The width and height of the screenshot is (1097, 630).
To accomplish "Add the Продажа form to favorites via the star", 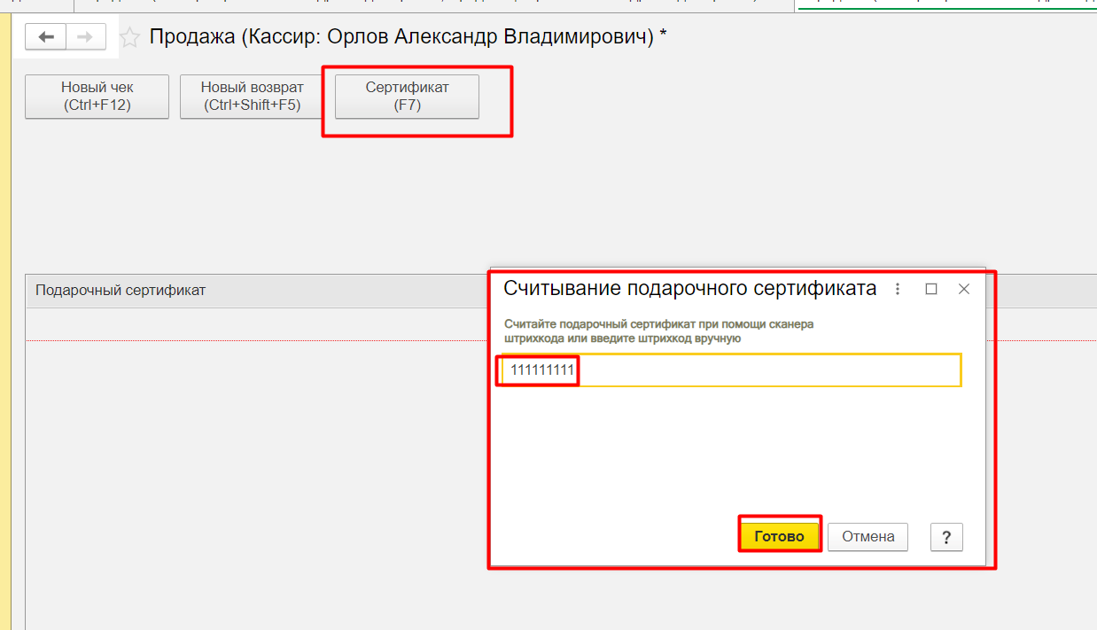I will click(x=130, y=37).
